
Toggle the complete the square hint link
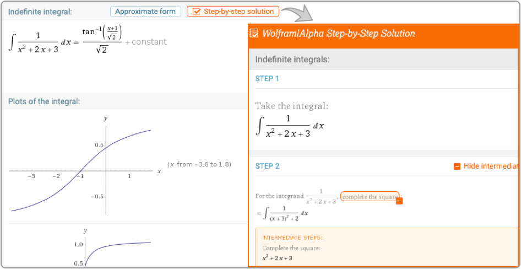(x=369, y=196)
